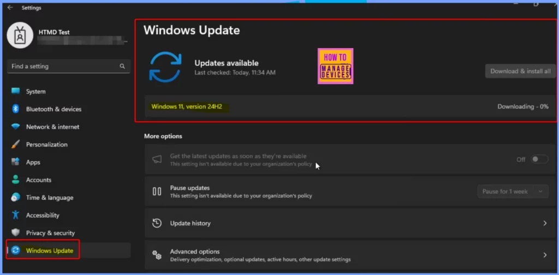Select Personalization in the sidebar
Screen dimensions: 559x275
69,144
